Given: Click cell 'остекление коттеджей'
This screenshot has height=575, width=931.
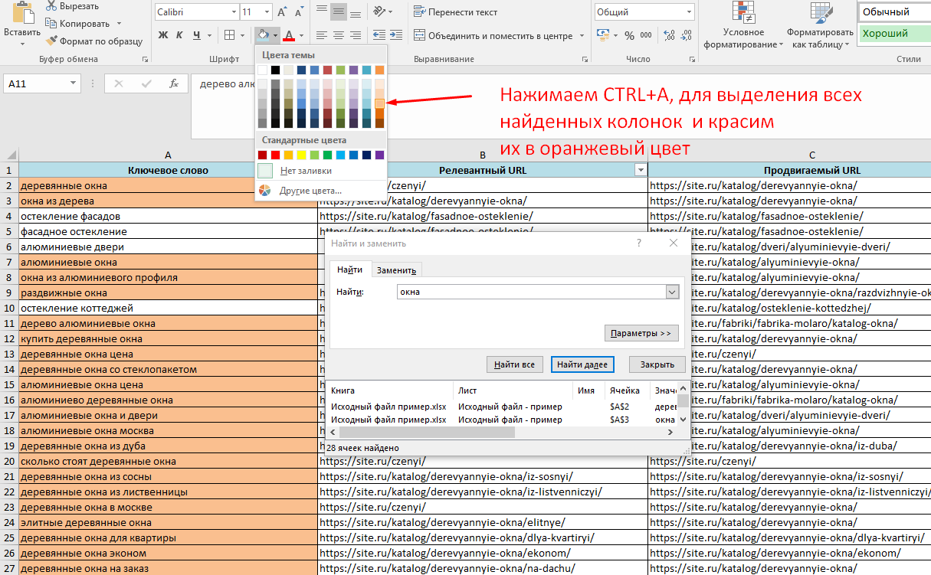Looking at the screenshot, I should (x=169, y=308).
